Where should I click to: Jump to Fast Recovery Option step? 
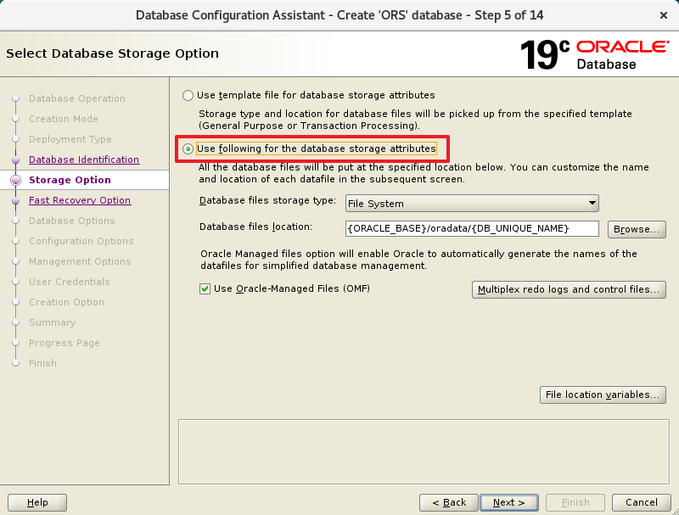click(80, 200)
